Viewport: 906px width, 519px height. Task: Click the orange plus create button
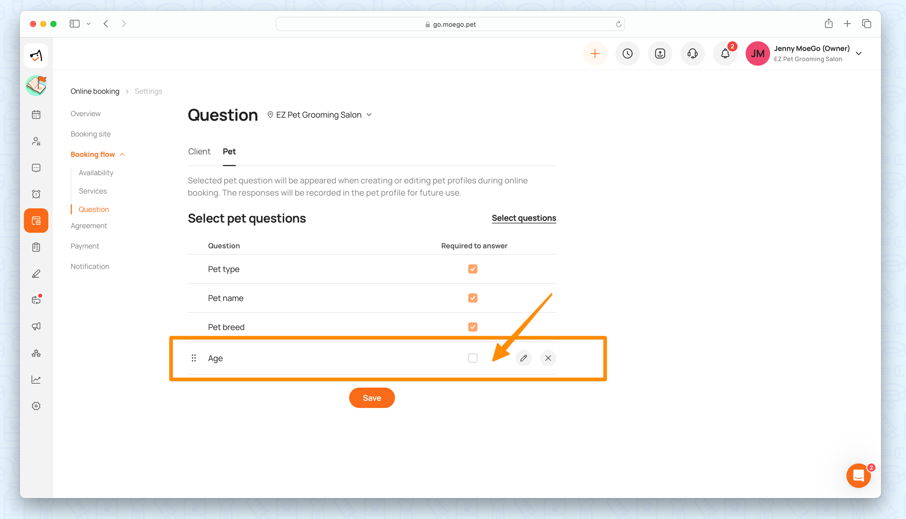[595, 53]
